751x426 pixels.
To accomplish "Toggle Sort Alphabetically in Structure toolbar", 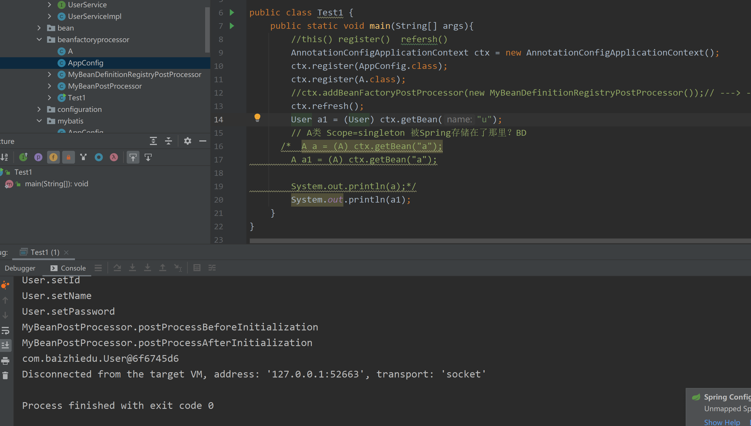I will [4, 157].
